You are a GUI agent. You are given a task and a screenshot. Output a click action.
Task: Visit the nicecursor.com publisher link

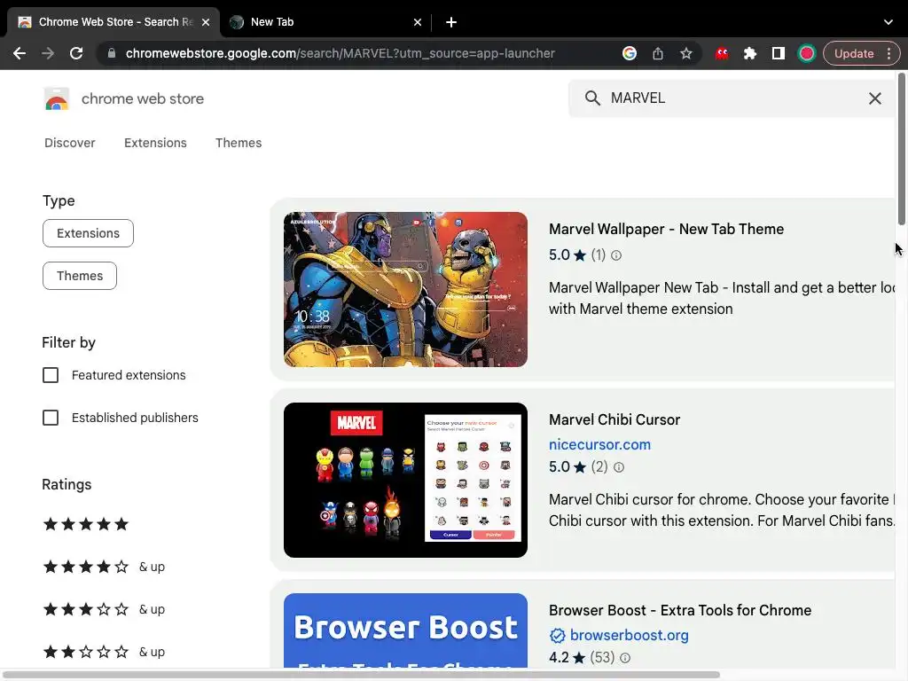(x=599, y=445)
